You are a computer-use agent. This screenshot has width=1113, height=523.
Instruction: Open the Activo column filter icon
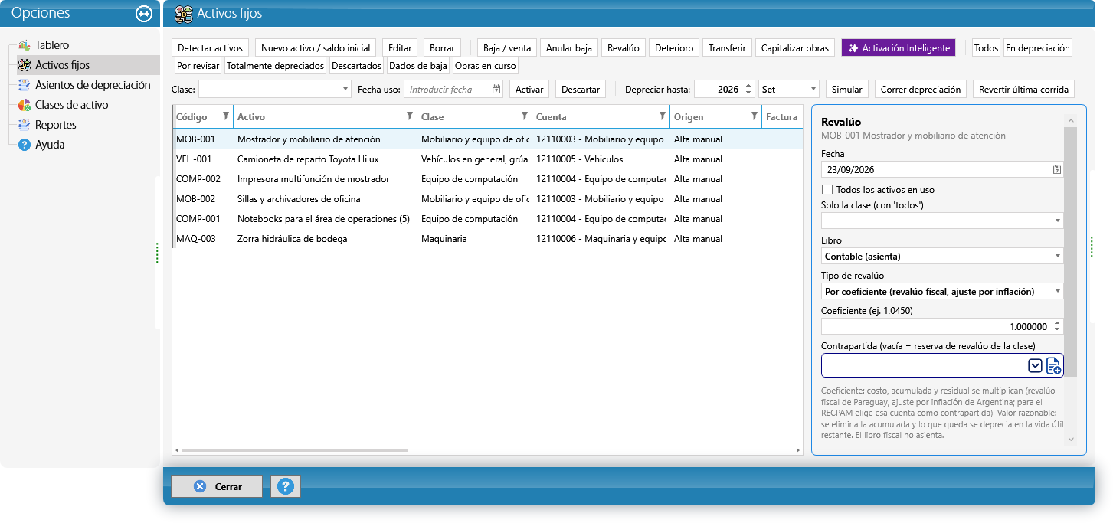[x=409, y=116]
